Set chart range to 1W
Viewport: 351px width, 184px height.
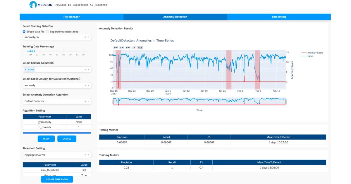point(116,48)
